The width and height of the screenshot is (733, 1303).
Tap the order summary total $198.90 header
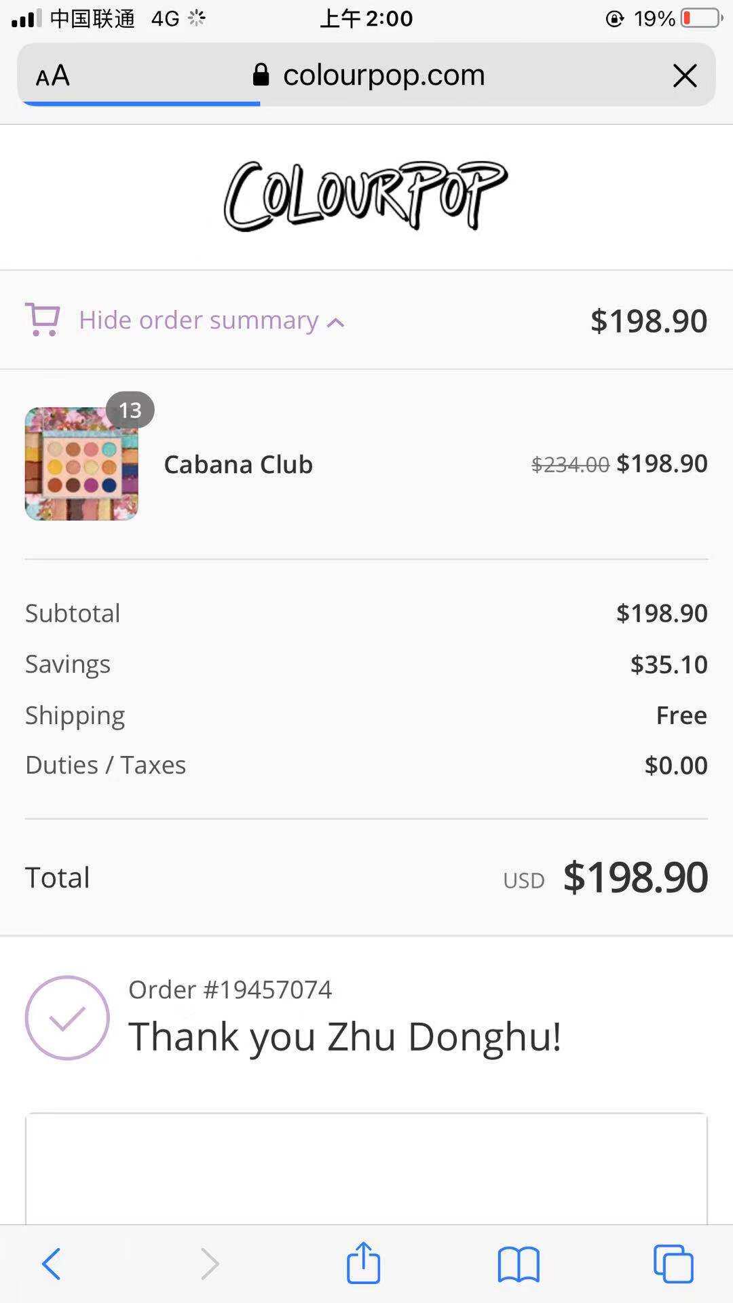click(648, 320)
